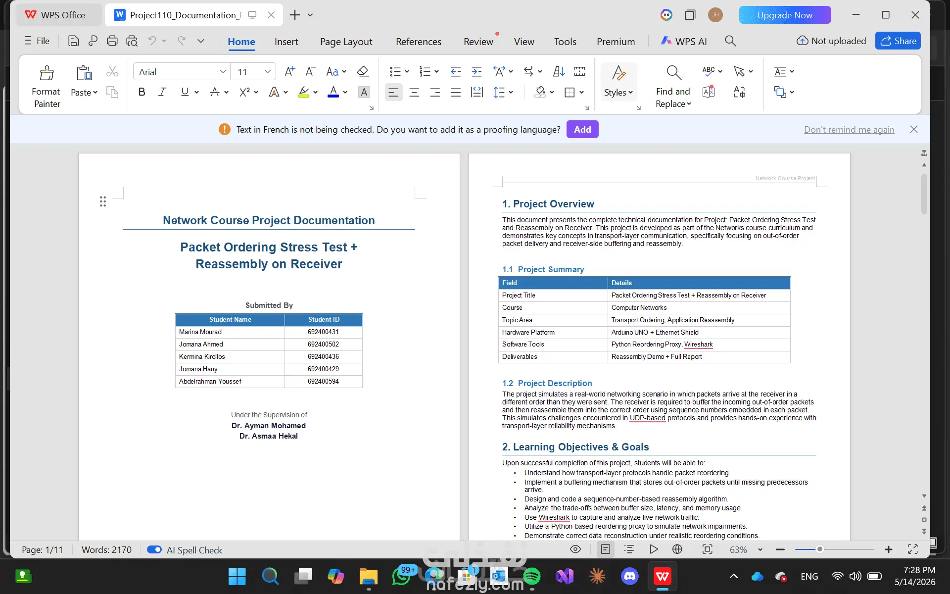The height and width of the screenshot is (594, 950).
Task: Expand the Paste options dropdown
Action: coord(84,93)
